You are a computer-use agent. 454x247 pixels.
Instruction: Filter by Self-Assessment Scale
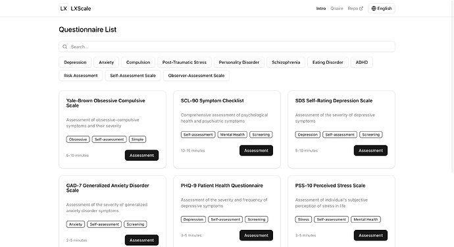click(133, 76)
